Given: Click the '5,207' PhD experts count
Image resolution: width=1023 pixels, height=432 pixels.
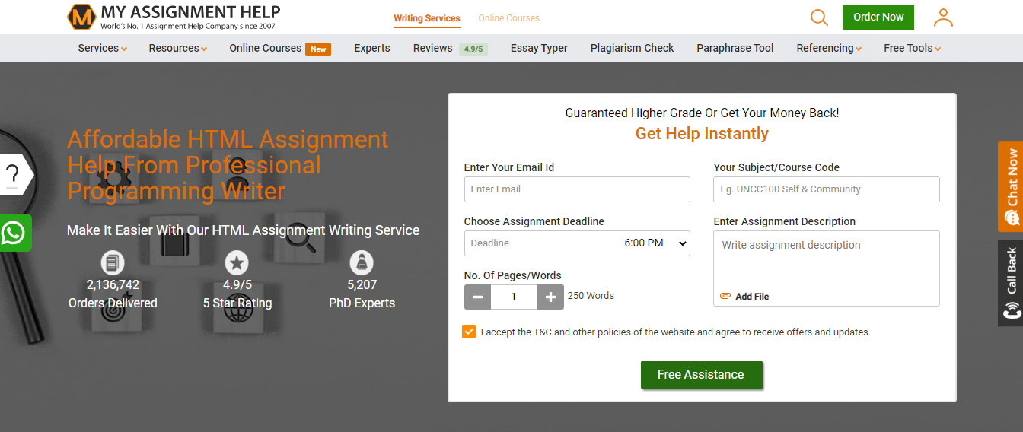Looking at the screenshot, I should point(362,285).
